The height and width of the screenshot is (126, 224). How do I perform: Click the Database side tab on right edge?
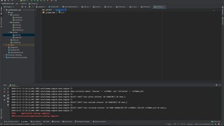pos(223,10)
